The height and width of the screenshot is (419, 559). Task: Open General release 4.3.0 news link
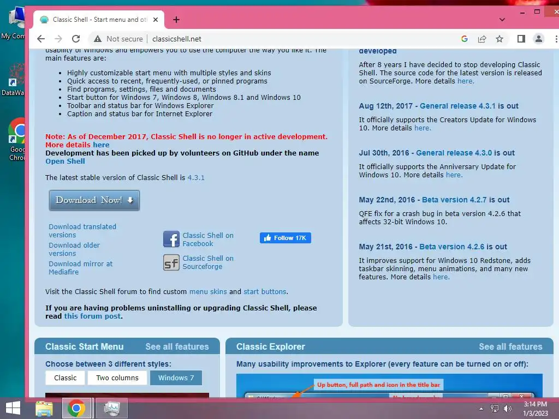coord(454,153)
